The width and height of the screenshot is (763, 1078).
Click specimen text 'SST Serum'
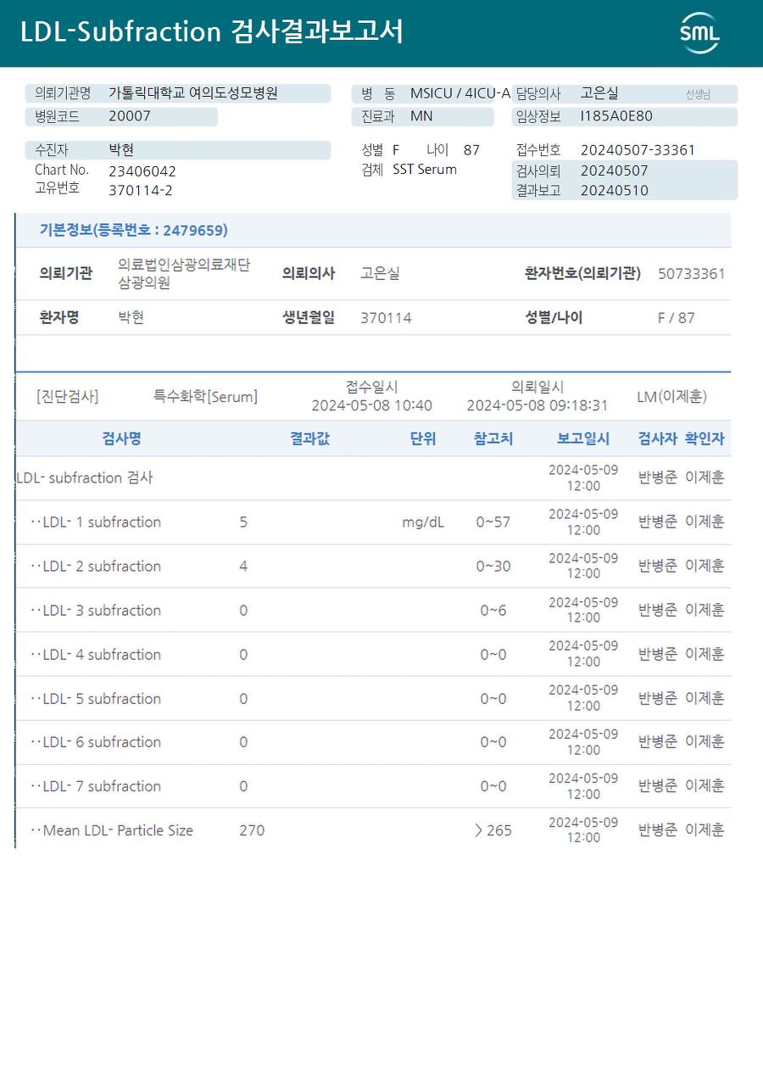pos(425,170)
